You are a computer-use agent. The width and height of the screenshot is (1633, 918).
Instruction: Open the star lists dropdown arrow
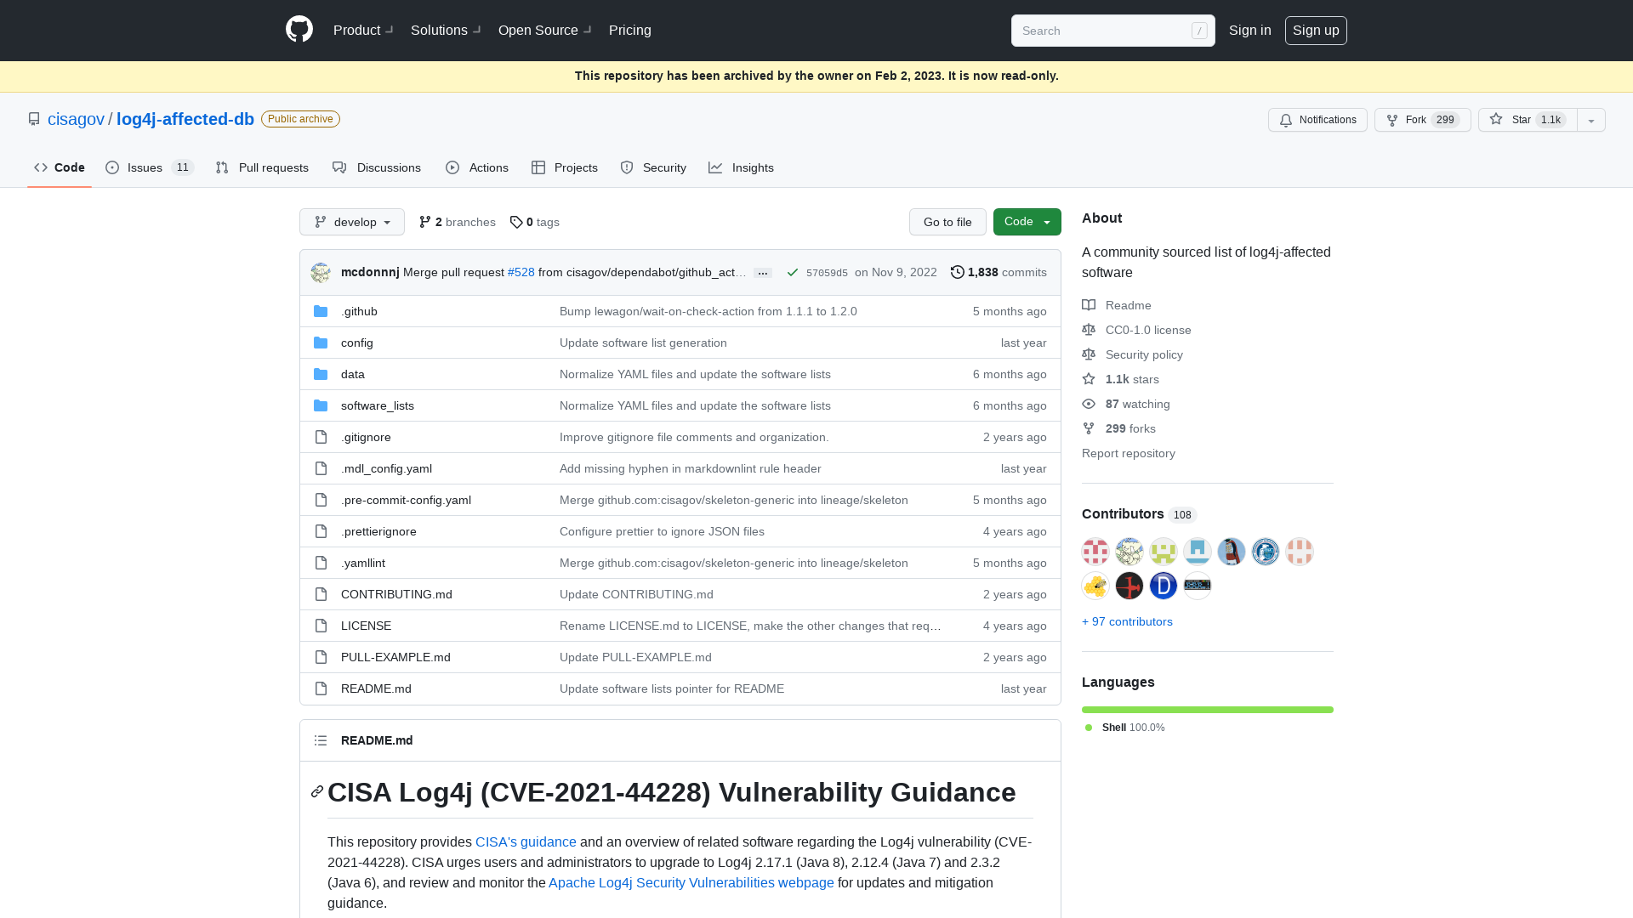(x=1591, y=120)
